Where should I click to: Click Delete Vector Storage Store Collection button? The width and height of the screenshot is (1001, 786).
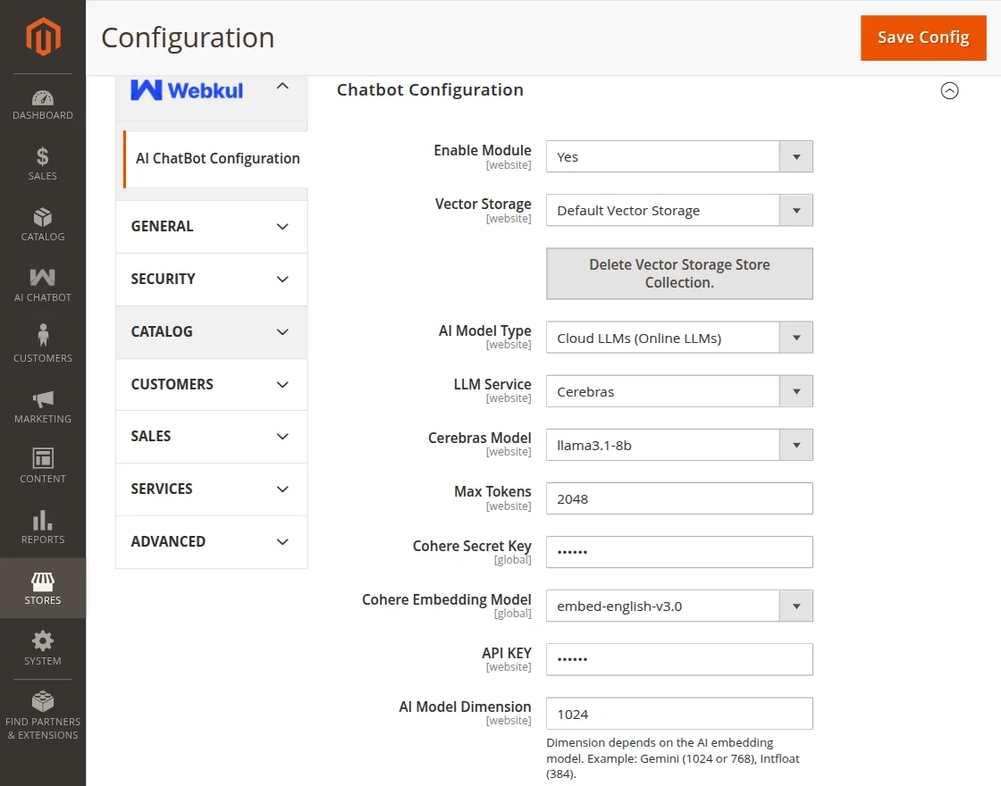tap(679, 273)
